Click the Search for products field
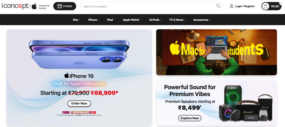The height and width of the screenshot is (127, 285). [151, 6]
